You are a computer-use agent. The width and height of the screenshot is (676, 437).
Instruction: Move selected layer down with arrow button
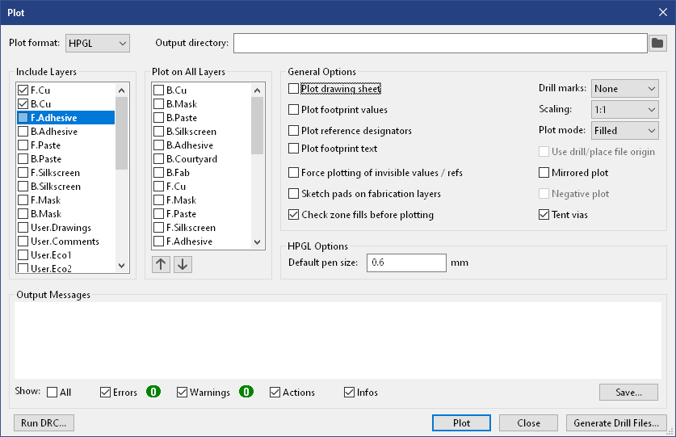183,265
